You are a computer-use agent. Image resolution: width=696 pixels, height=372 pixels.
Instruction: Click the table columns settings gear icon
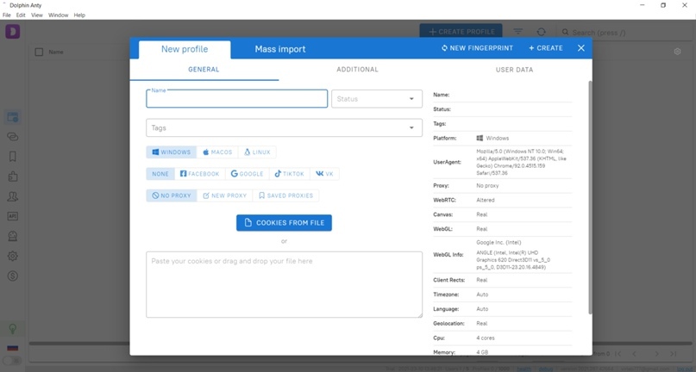pyautogui.click(x=677, y=52)
